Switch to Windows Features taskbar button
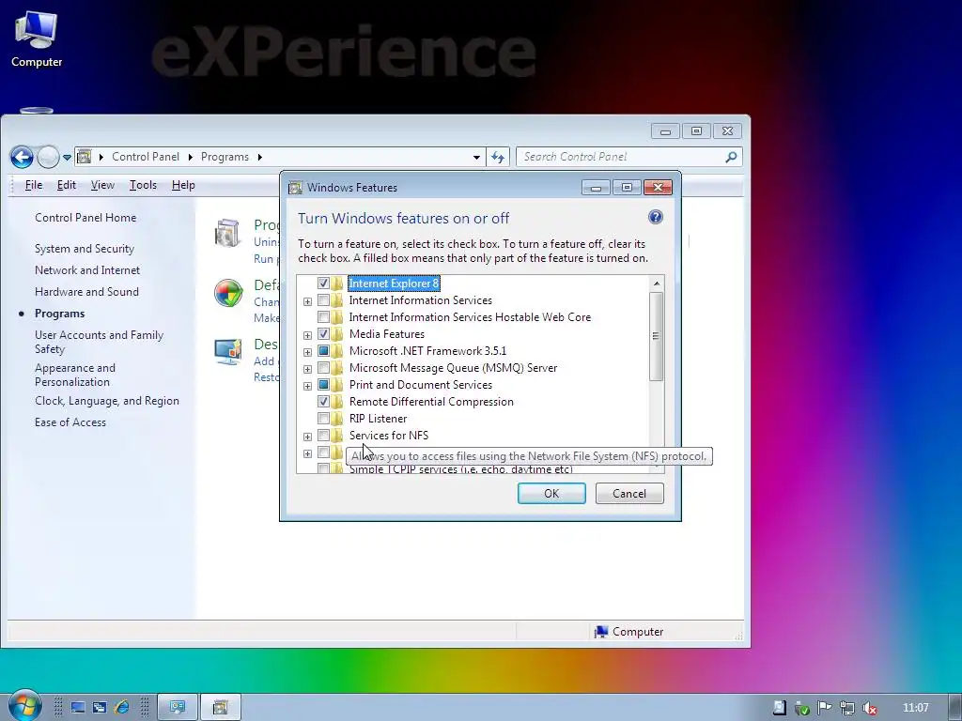This screenshot has width=962, height=721. click(x=221, y=708)
